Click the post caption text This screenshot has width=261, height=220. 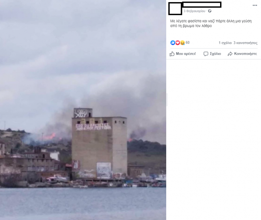point(211,23)
